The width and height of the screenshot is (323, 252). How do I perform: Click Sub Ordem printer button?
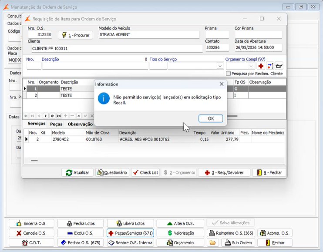pyautogui.click(x=238, y=243)
